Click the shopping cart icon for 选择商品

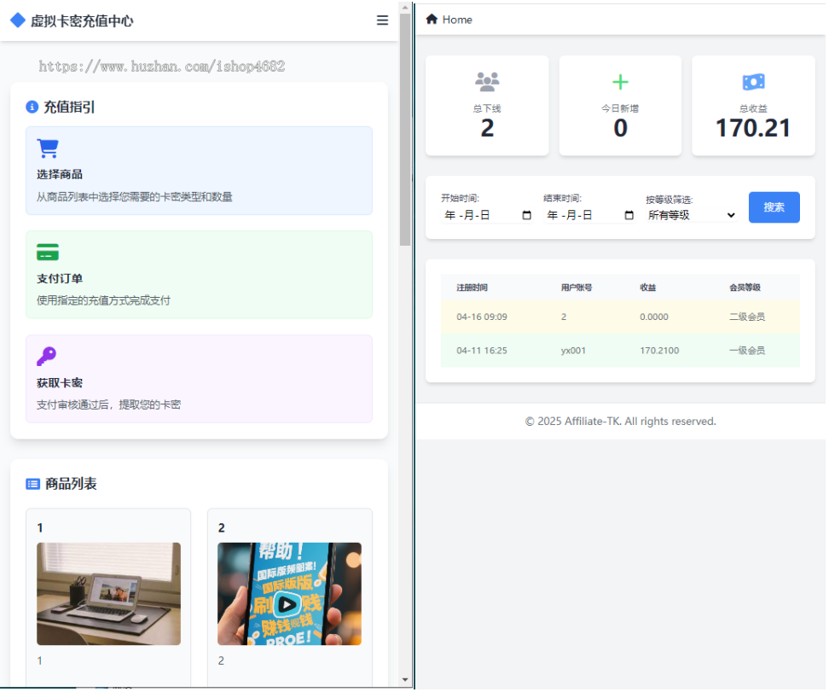[x=48, y=148]
